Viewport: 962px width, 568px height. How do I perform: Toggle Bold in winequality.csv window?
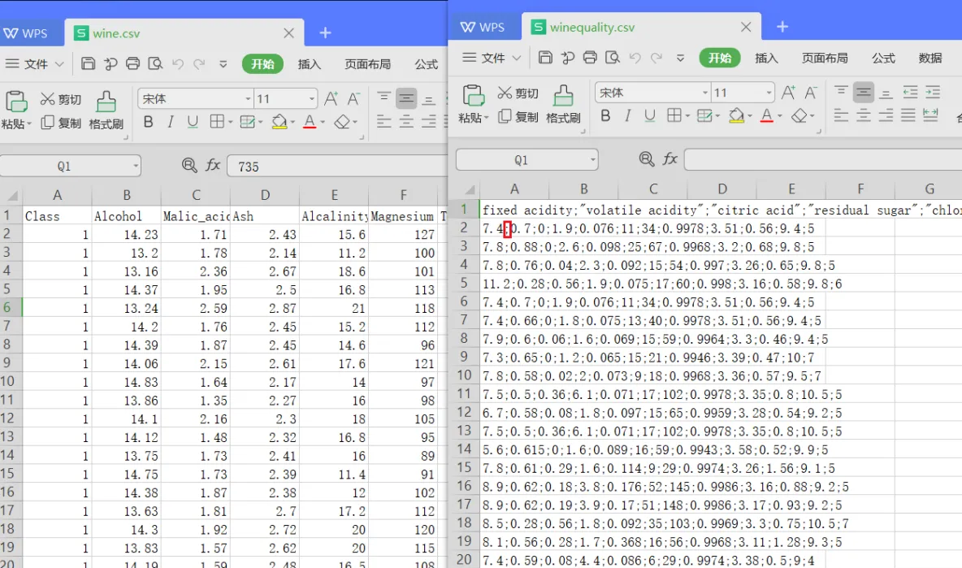tap(605, 116)
